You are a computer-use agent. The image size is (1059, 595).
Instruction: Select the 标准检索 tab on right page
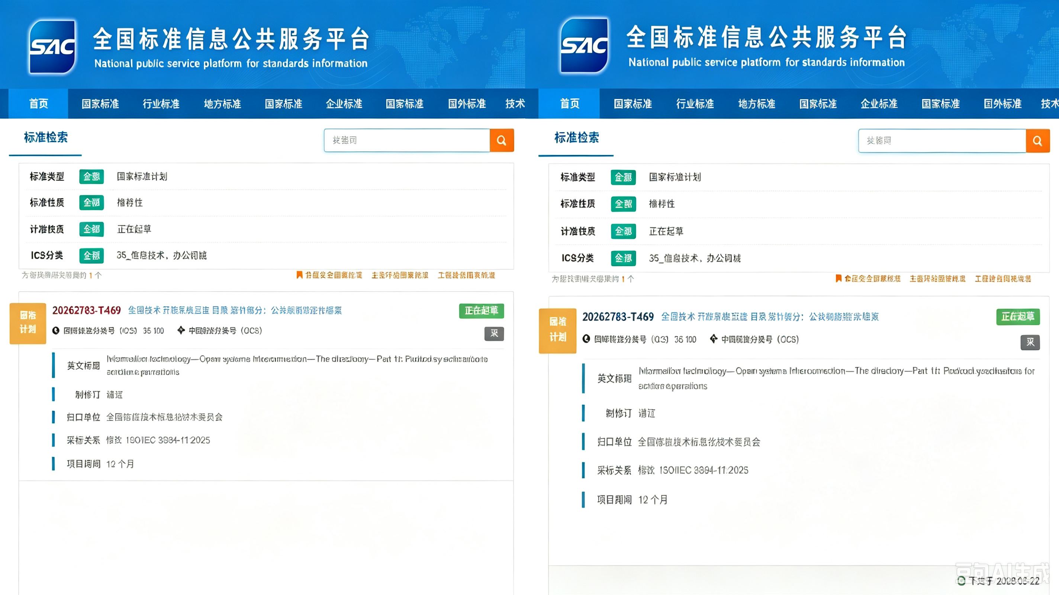tap(576, 137)
